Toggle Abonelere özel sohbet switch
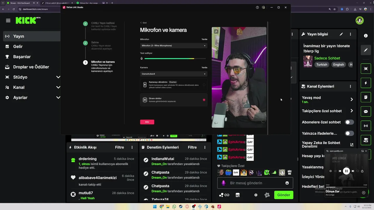 coord(349,122)
